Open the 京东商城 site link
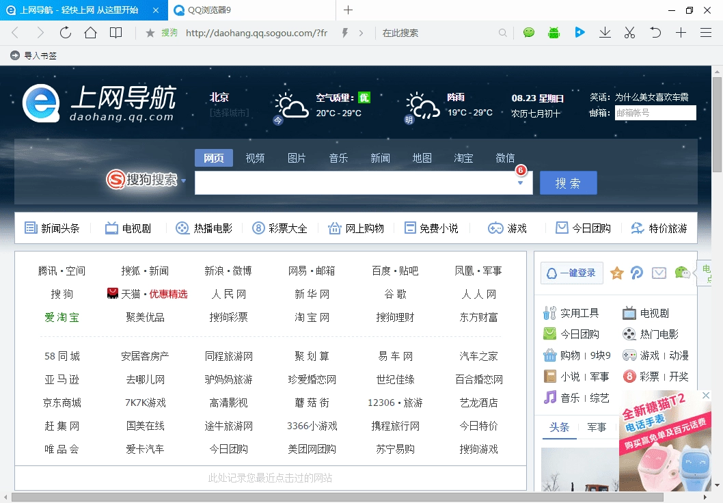The width and height of the screenshot is (723, 503). [x=62, y=403]
